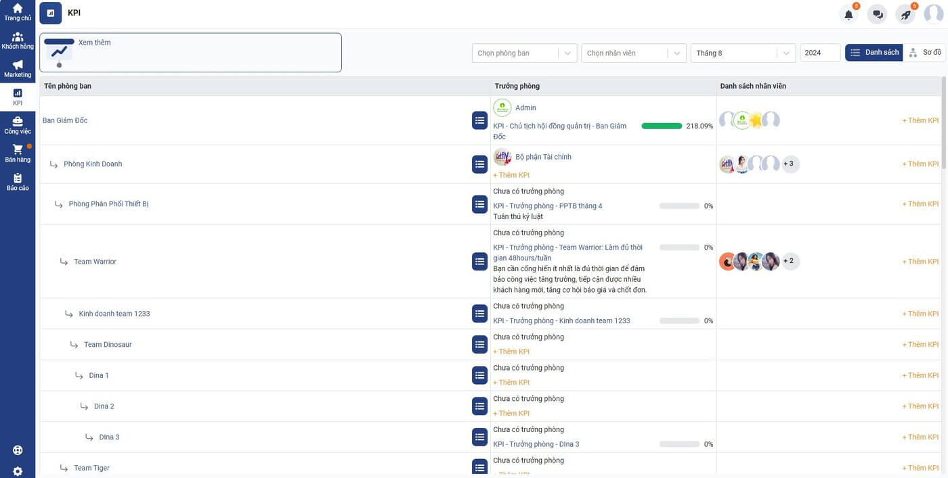Switch to Sơ đồ view

pos(925,53)
